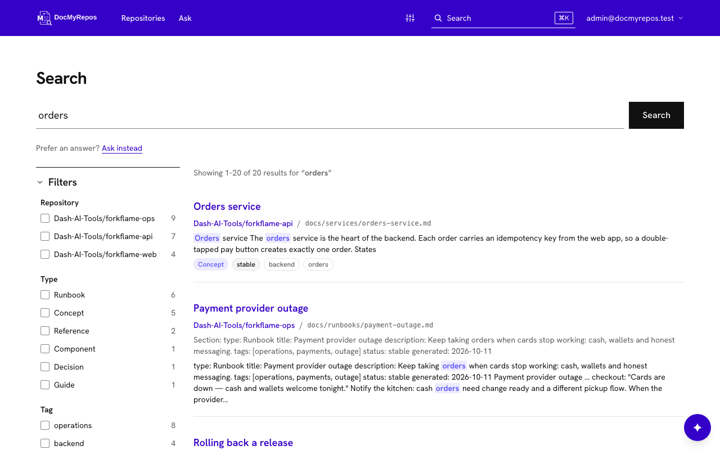The height and width of the screenshot is (450, 720).
Task: Follow the Ask instead link
Action: coord(122,148)
